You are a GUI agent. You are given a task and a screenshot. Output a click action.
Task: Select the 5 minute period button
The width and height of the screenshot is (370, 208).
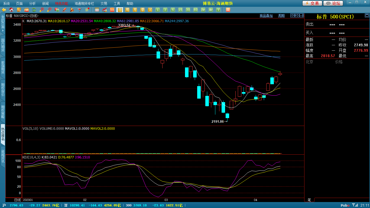[173, 10]
